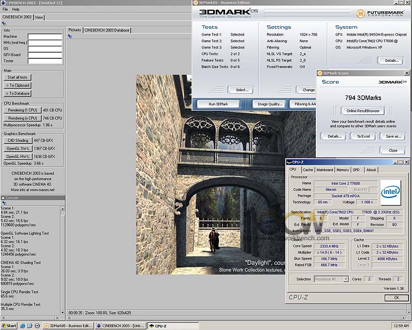Click the Console panel header icon

3,197
